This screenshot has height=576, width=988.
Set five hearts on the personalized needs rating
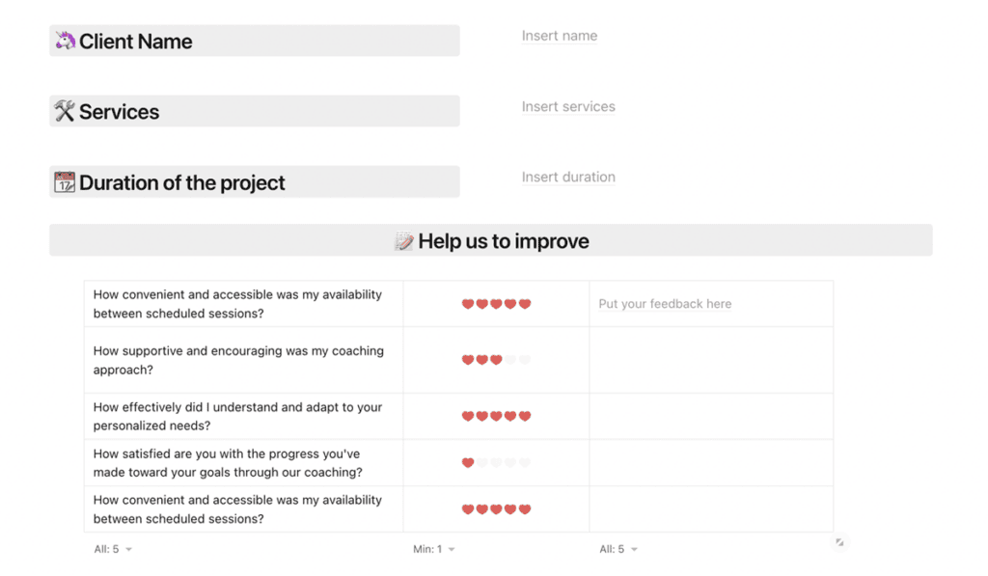point(524,416)
